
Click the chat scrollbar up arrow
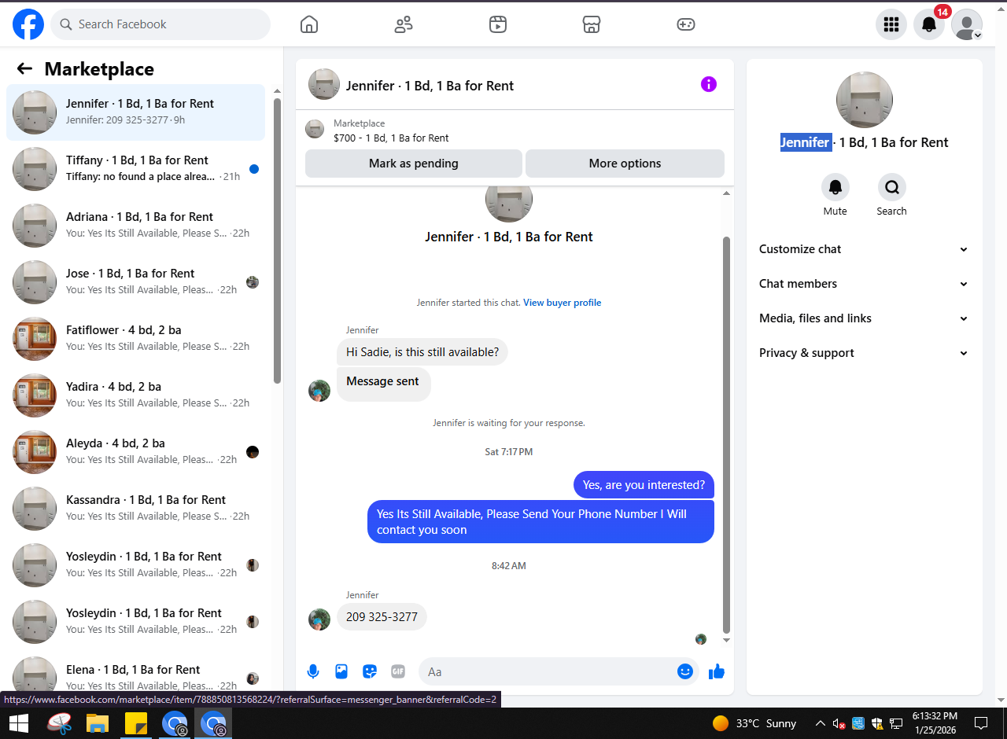tap(726, 193)
